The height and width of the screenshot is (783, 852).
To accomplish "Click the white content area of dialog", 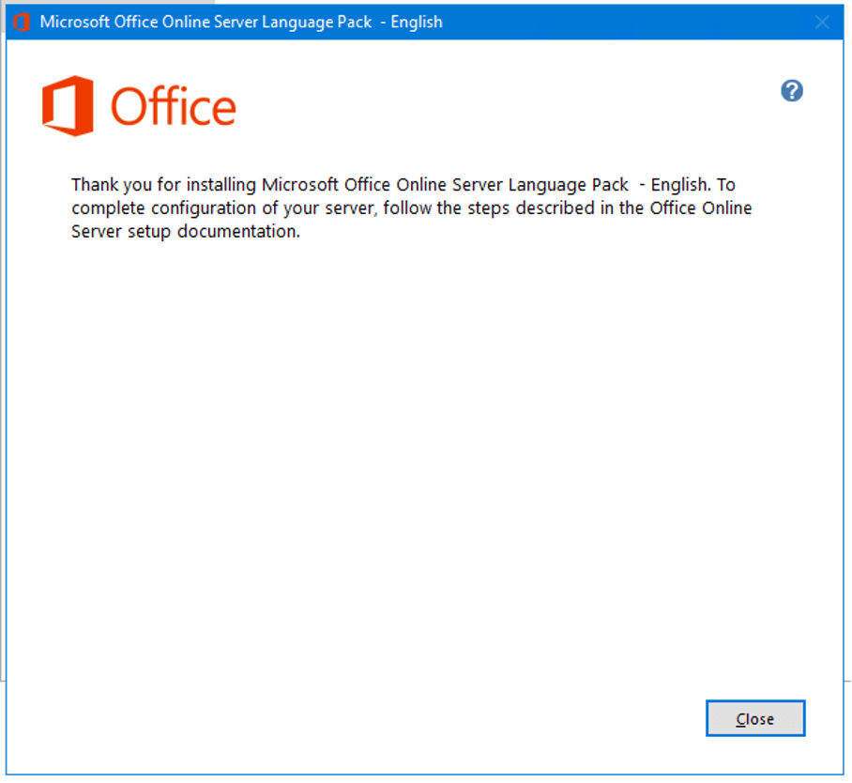I will 422,451.
